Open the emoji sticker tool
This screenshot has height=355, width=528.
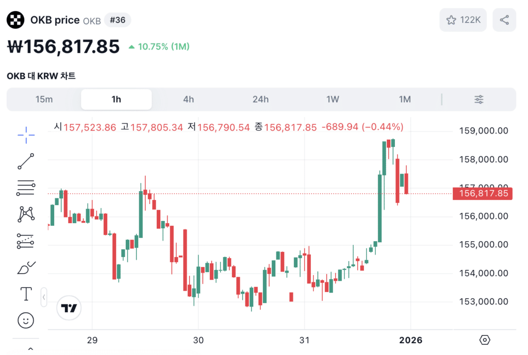click(x=26, y=320)
